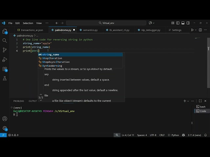Open the Selection menu

click(28, 23)
